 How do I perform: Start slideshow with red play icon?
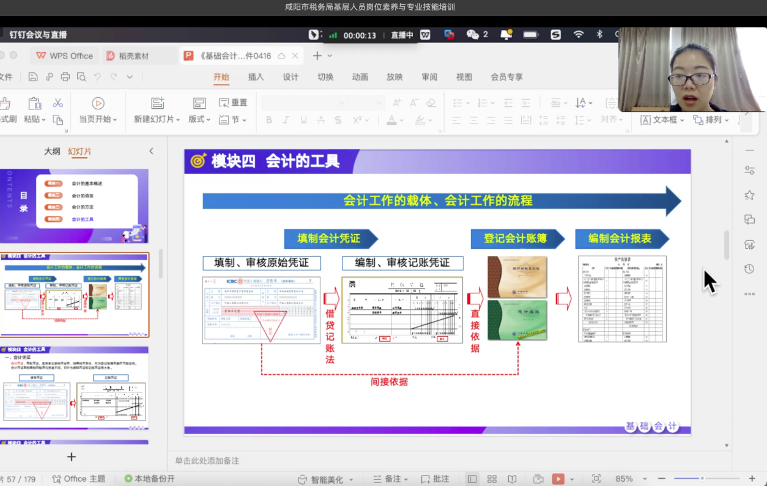[x=558, y=479]
